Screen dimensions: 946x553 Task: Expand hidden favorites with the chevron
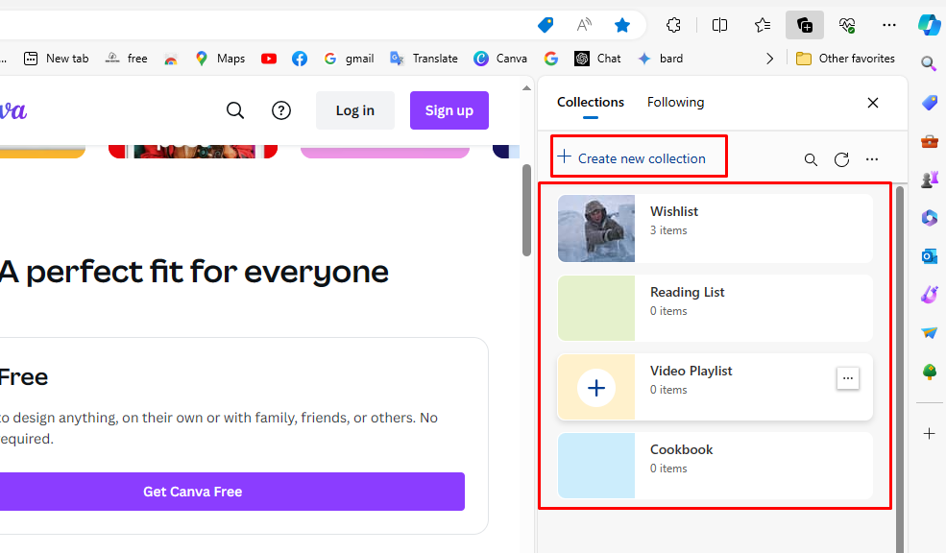click(x=770, y=58)
